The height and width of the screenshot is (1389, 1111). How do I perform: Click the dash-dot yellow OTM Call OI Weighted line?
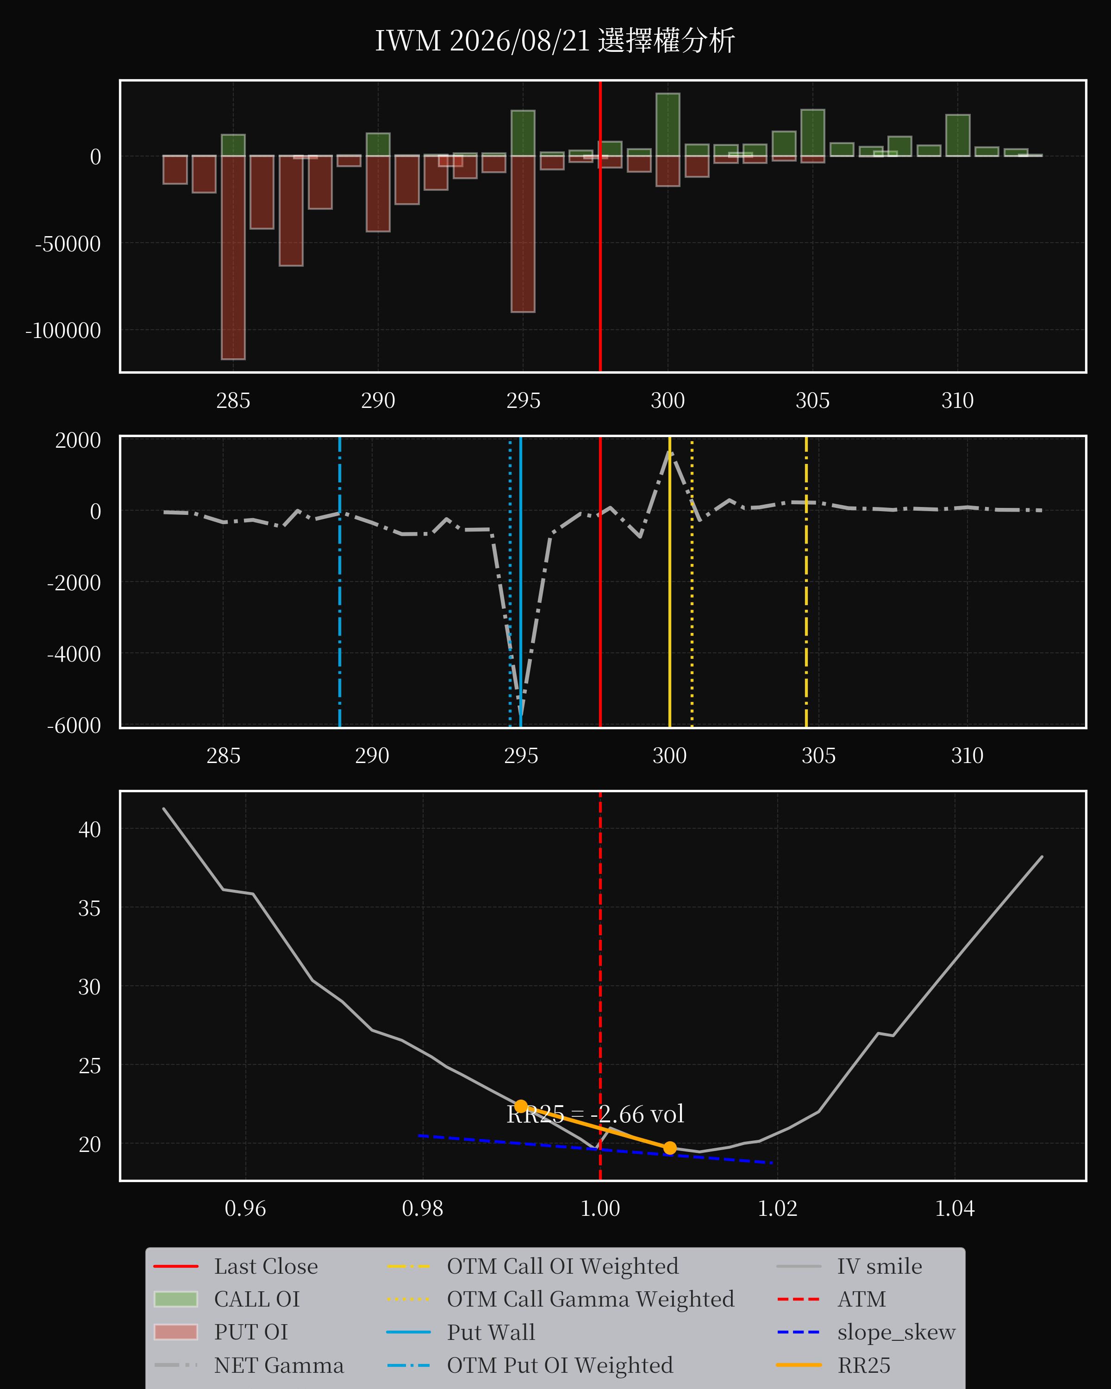click(806, 582)
